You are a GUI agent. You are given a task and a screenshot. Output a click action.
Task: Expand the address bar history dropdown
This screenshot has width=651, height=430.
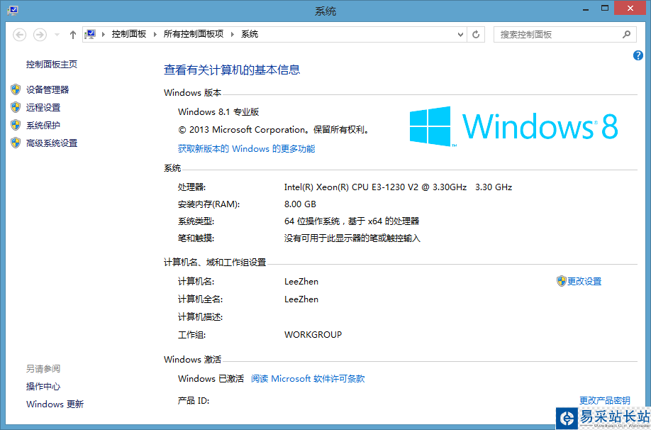pos(460,35)
